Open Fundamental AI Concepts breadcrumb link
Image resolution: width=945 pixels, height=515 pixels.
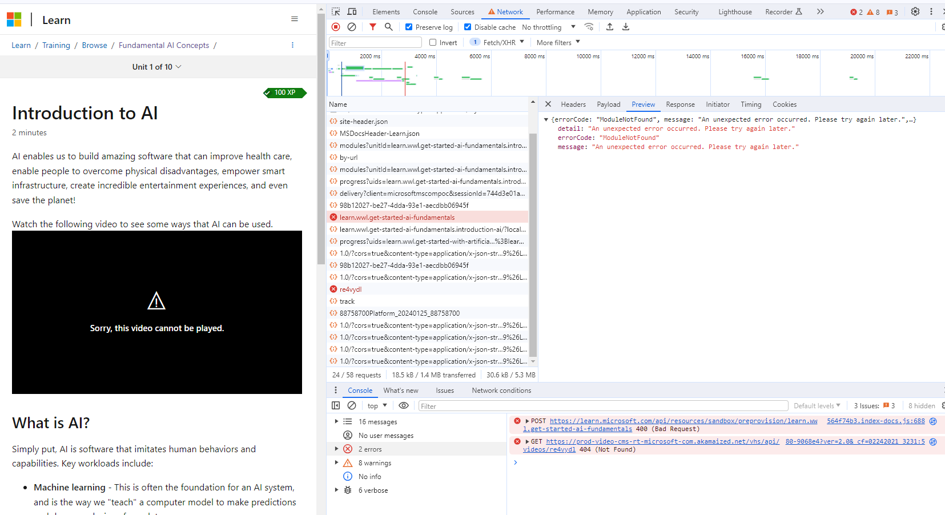pyautogui.click(x=164, y=45)
